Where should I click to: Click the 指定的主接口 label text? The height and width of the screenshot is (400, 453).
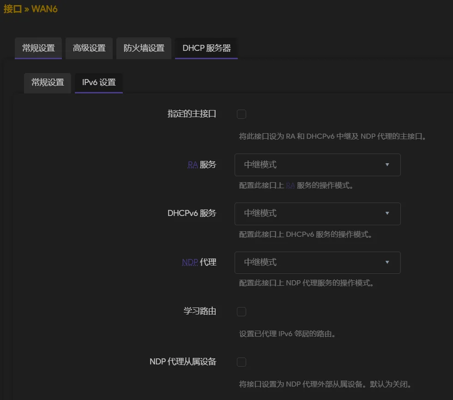pos(192,114)
